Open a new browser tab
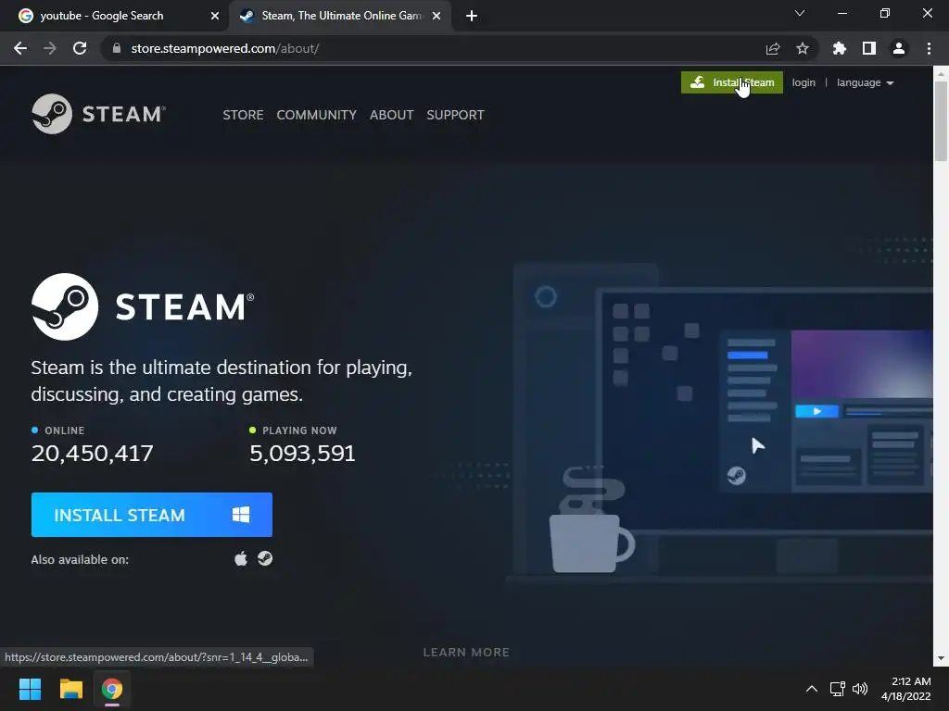 pos(472,16)
